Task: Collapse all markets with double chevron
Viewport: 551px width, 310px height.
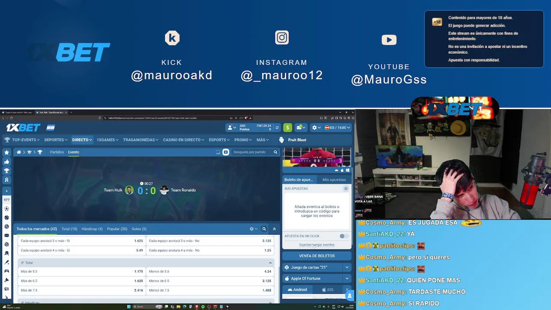Action: [x=274, y=229]
